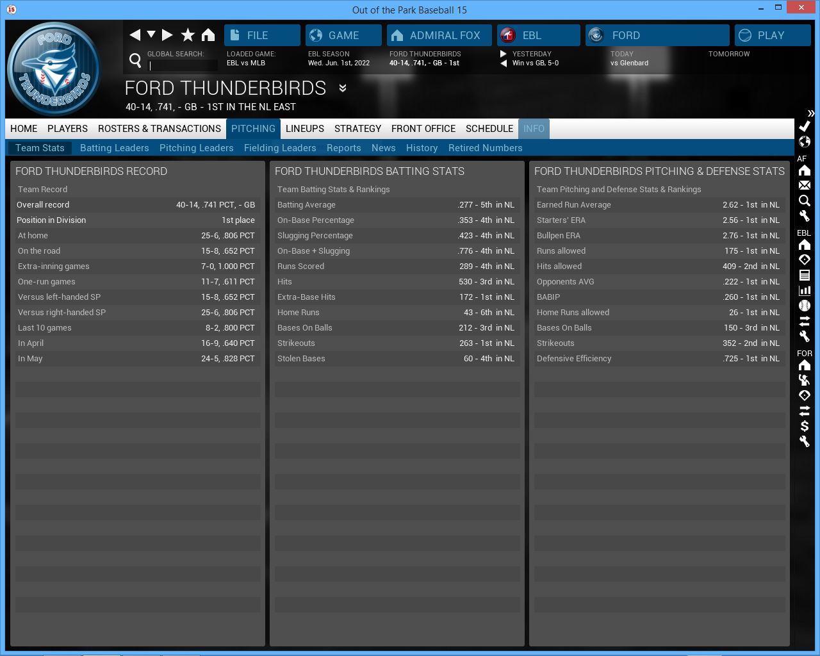This screenshot has width=820, height=656.
Task: Collapse the right sidebar with double arrow
Action: coord(811,113)
